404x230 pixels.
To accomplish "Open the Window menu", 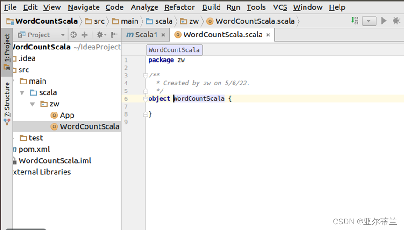I will click(308, 7).
